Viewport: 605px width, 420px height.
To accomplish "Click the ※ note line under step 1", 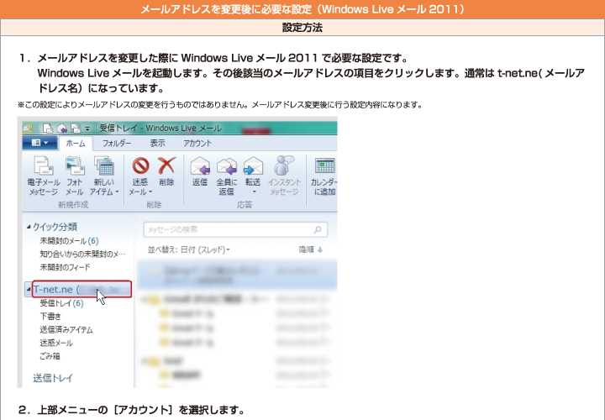I will point(220,104).
